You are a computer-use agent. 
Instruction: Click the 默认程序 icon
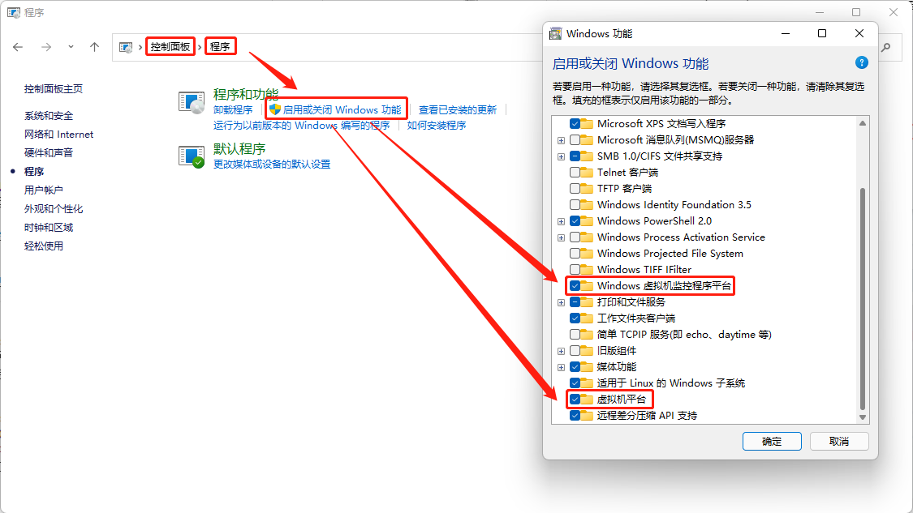[x=192, y=157]
